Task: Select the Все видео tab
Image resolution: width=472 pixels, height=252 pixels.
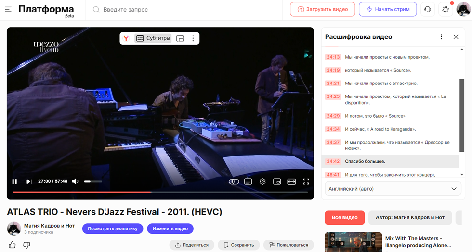Action: point(345,217)
